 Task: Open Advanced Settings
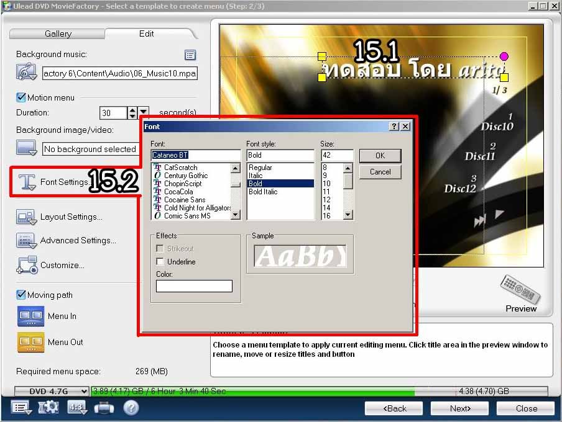(x=78, y=241)
